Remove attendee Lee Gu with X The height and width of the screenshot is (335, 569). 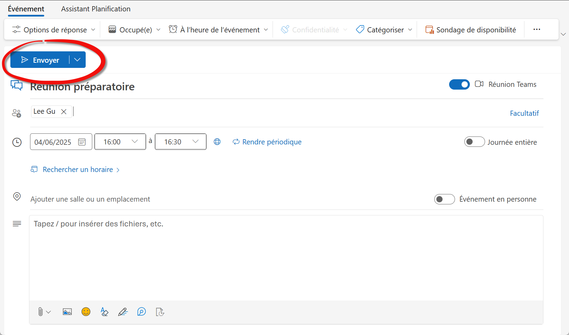click(x=64, y=112)
